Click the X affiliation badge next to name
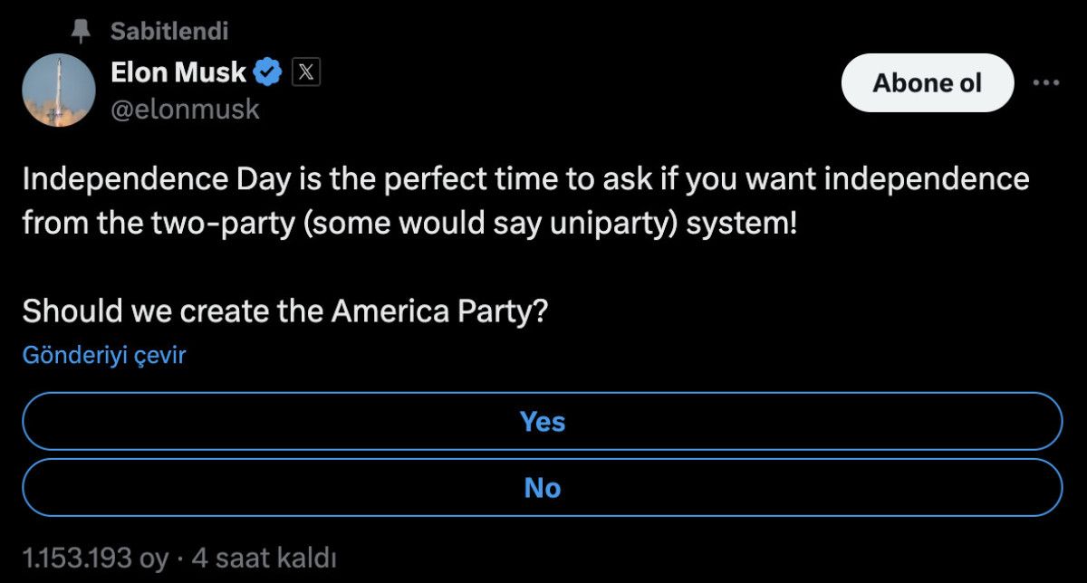Image resolution: width=1087 pixels, height=583 pixels. (306, 72)
